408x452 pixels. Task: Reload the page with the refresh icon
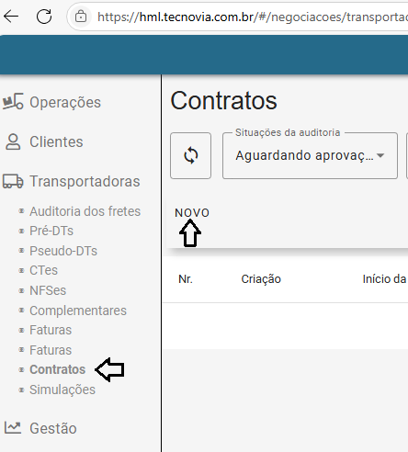(44, 17)
